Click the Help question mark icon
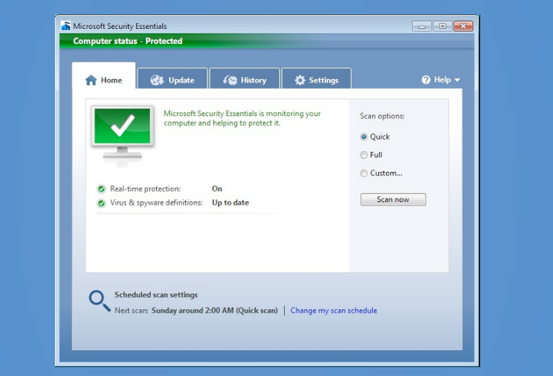The image size is (553, 376). click(x=426, y=79)
